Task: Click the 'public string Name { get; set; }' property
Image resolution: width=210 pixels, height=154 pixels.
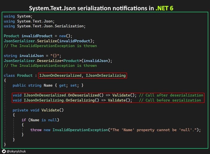Action: pos(48,85)
